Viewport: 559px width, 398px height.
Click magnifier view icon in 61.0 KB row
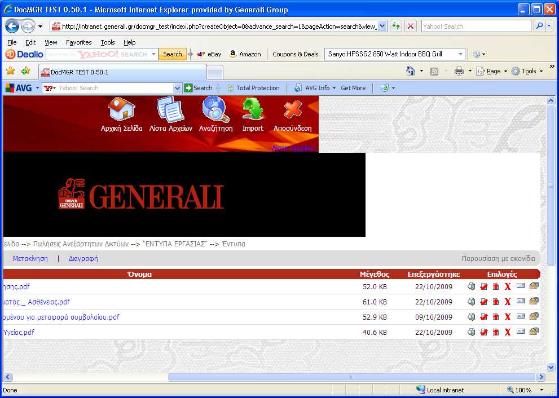472,302
